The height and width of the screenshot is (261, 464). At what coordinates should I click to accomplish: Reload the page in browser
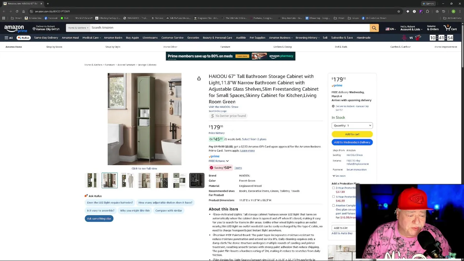17,11
